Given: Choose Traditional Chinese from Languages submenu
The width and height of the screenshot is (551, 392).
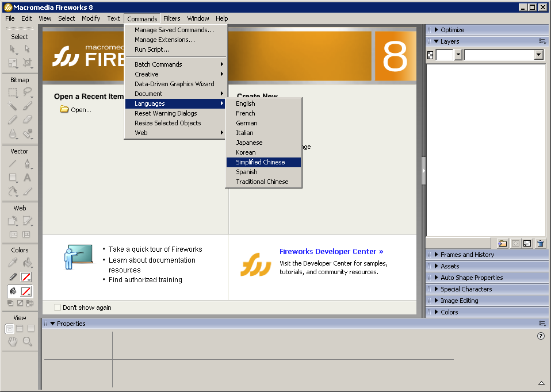Looking at the screenshot, I should click(x=263, y=182).
